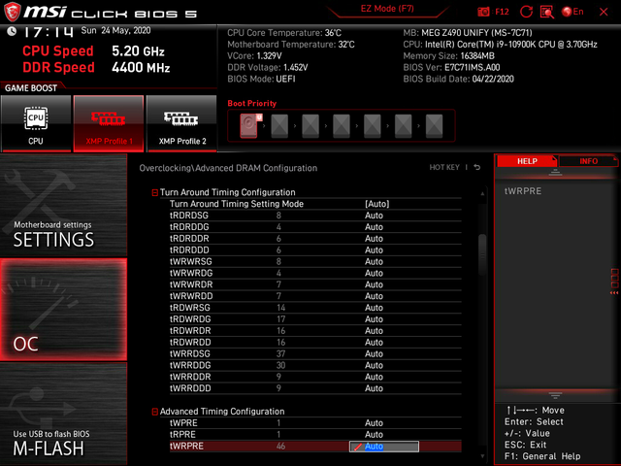This screenshot has width=621, height=466.
Task: Click the back arrow icon beside HOT KEY
Action: 477,168
